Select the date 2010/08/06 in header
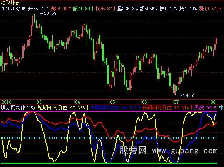224x167 pixels. click(13, 9)
